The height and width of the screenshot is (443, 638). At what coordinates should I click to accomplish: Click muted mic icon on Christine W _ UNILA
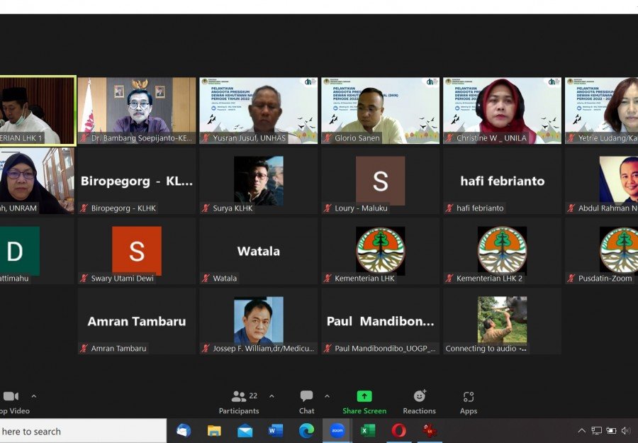[x=449, y=138]
